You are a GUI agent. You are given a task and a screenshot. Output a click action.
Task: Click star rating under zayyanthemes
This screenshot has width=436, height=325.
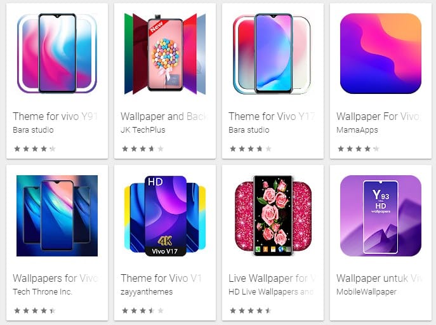pyautogui.click(x=143, y=310)
